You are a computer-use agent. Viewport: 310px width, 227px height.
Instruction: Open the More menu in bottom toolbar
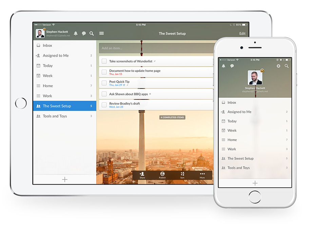point(202,175)
